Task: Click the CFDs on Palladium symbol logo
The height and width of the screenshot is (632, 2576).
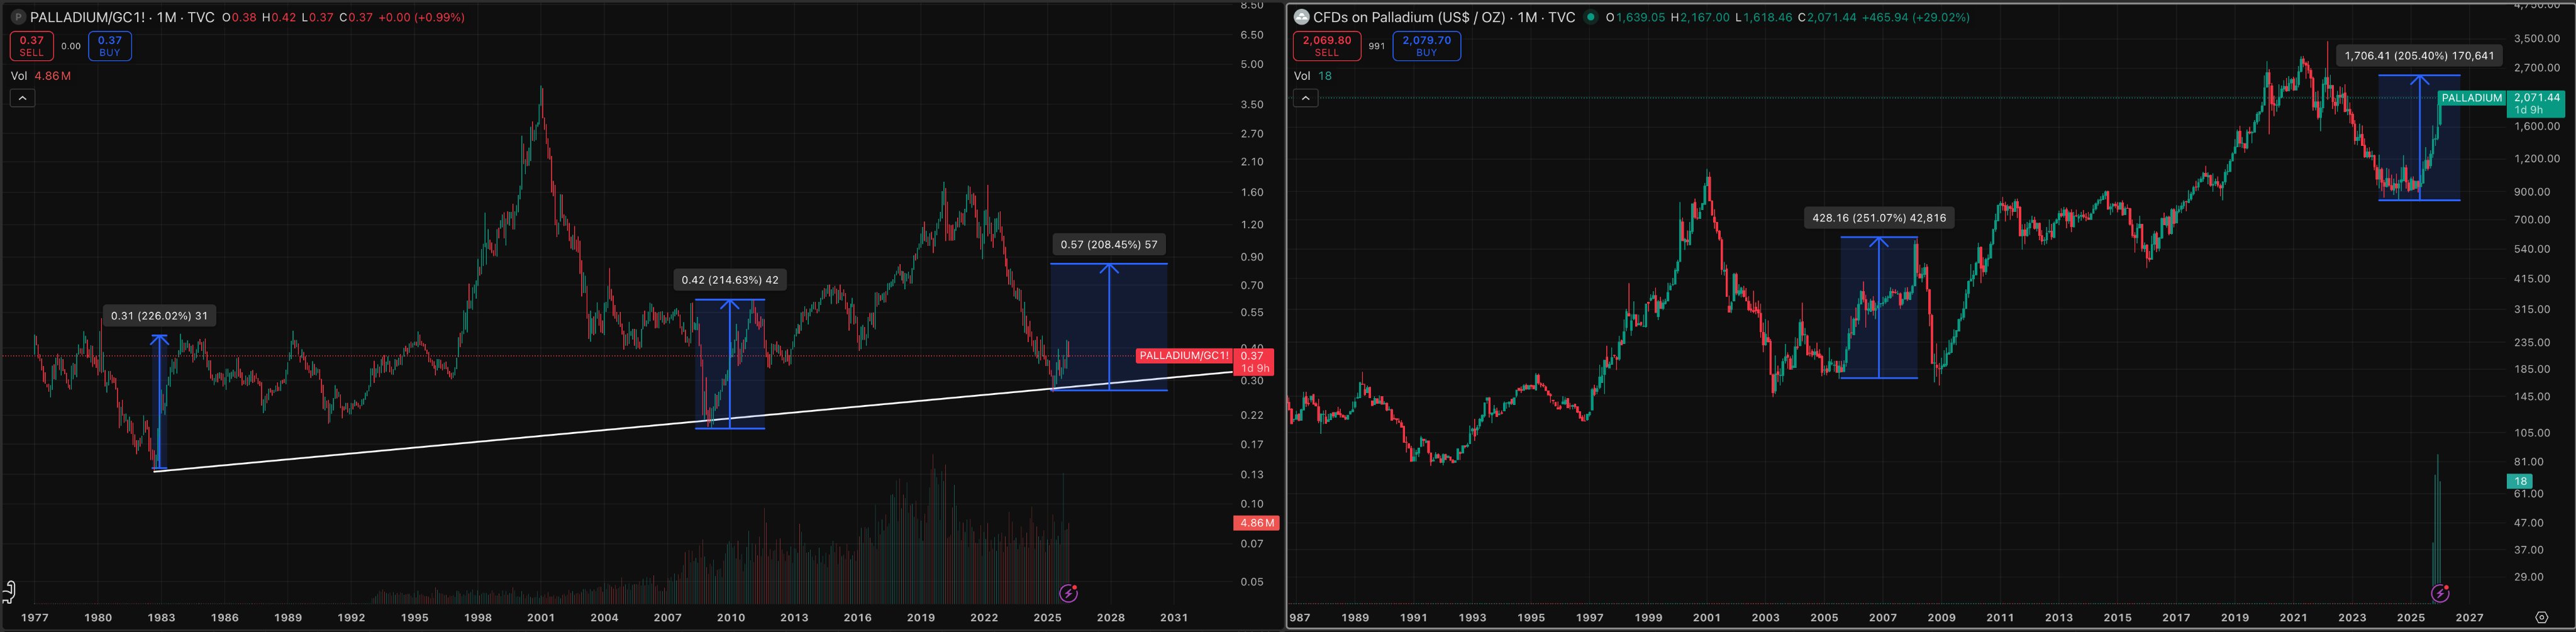Action: 1301,17
